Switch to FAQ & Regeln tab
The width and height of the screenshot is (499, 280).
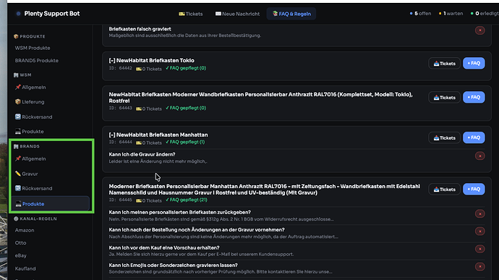(x=291, y=14)
